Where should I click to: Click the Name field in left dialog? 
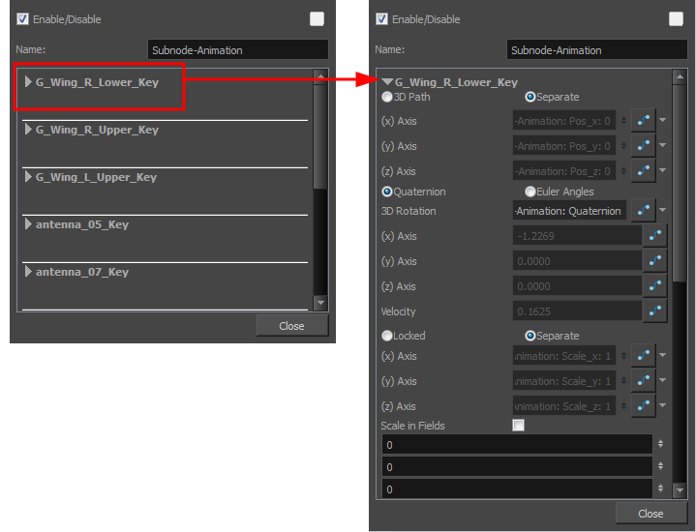tap(237, 50)
